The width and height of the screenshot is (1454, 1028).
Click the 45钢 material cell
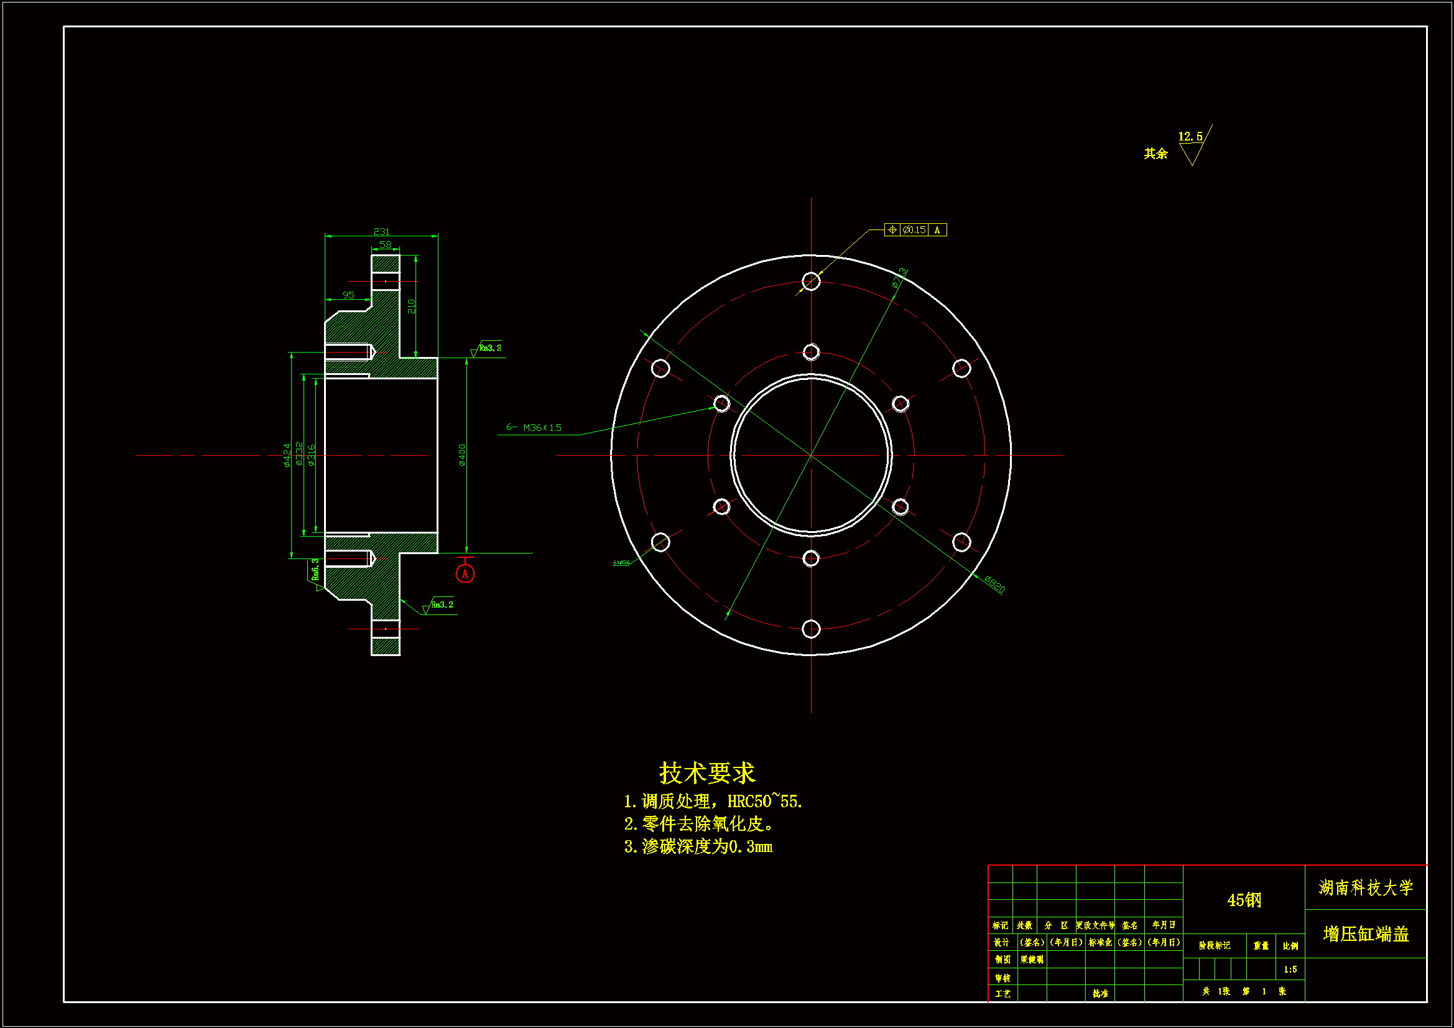(x=1244, y=900)
